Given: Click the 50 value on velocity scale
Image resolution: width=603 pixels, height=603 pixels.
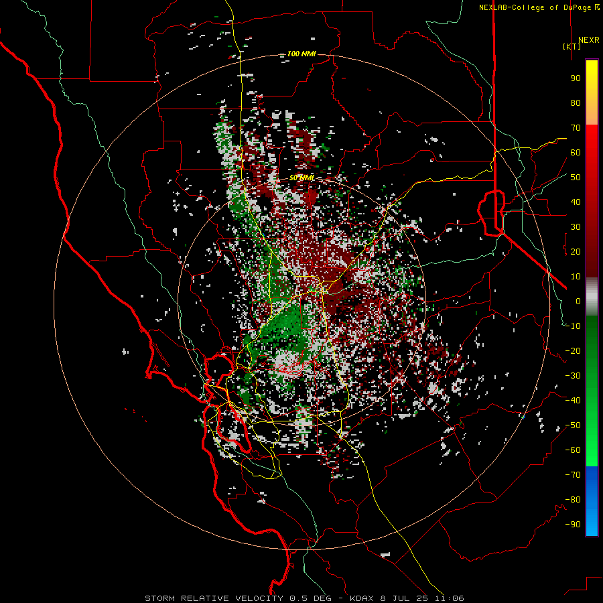Looking at the screenshot, I should point(576,178).
